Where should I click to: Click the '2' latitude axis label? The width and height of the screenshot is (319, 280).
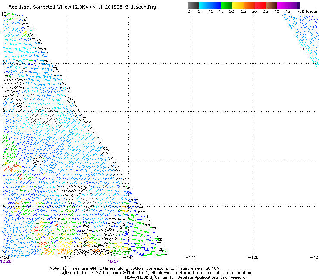[x=3, y=205]
